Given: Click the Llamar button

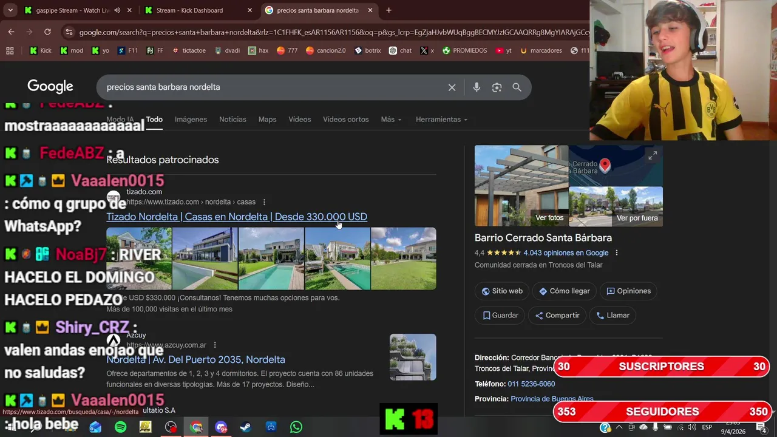Looking at the screenshot, I should tap(612, 316).
